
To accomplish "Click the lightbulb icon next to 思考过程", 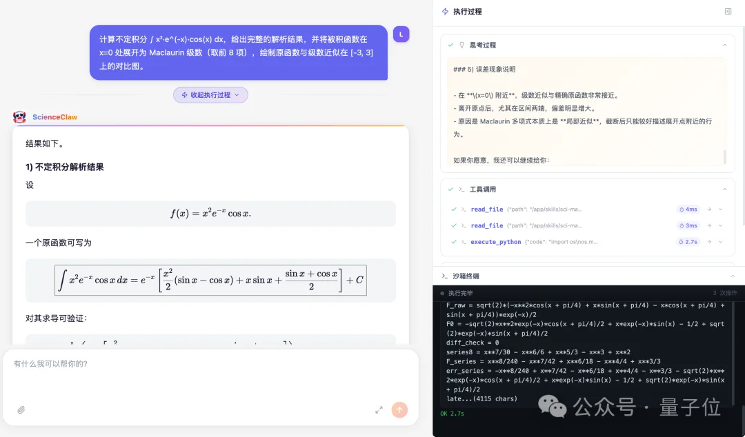I will tap(461, 45).
